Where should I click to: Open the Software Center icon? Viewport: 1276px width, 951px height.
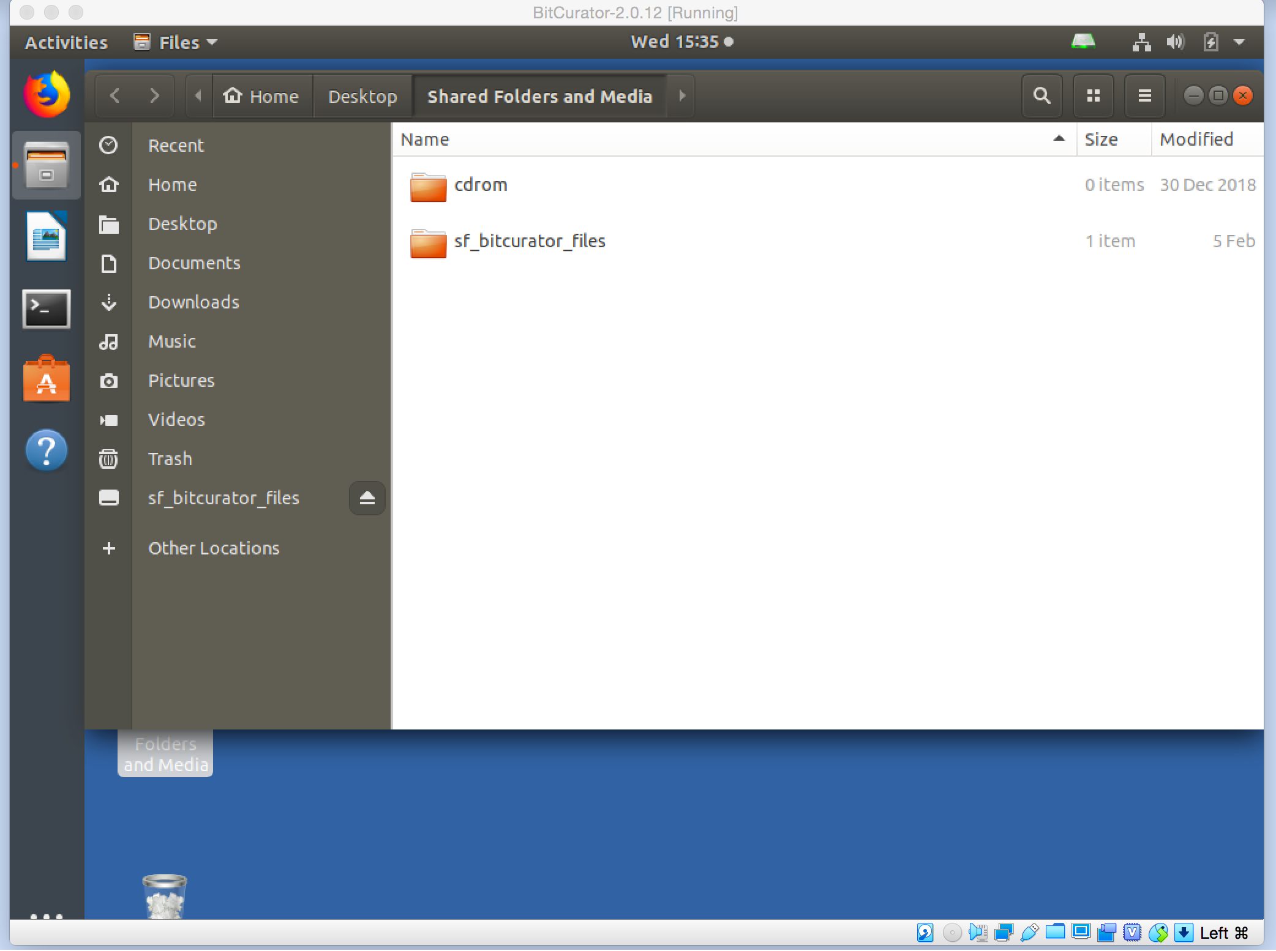point(46,381)
